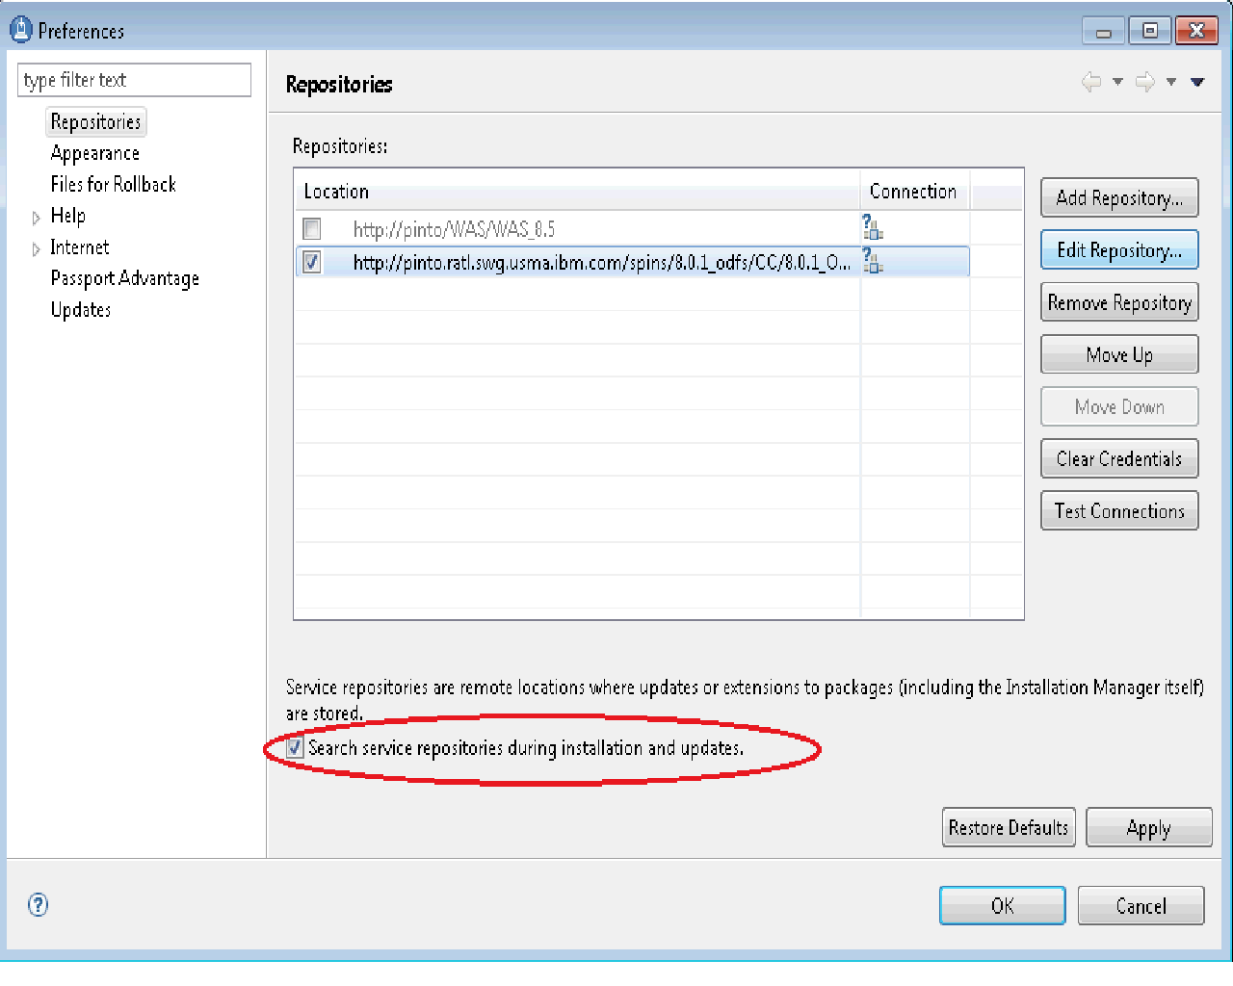
Task: Expand the Internet tree node
Action: 36,249
